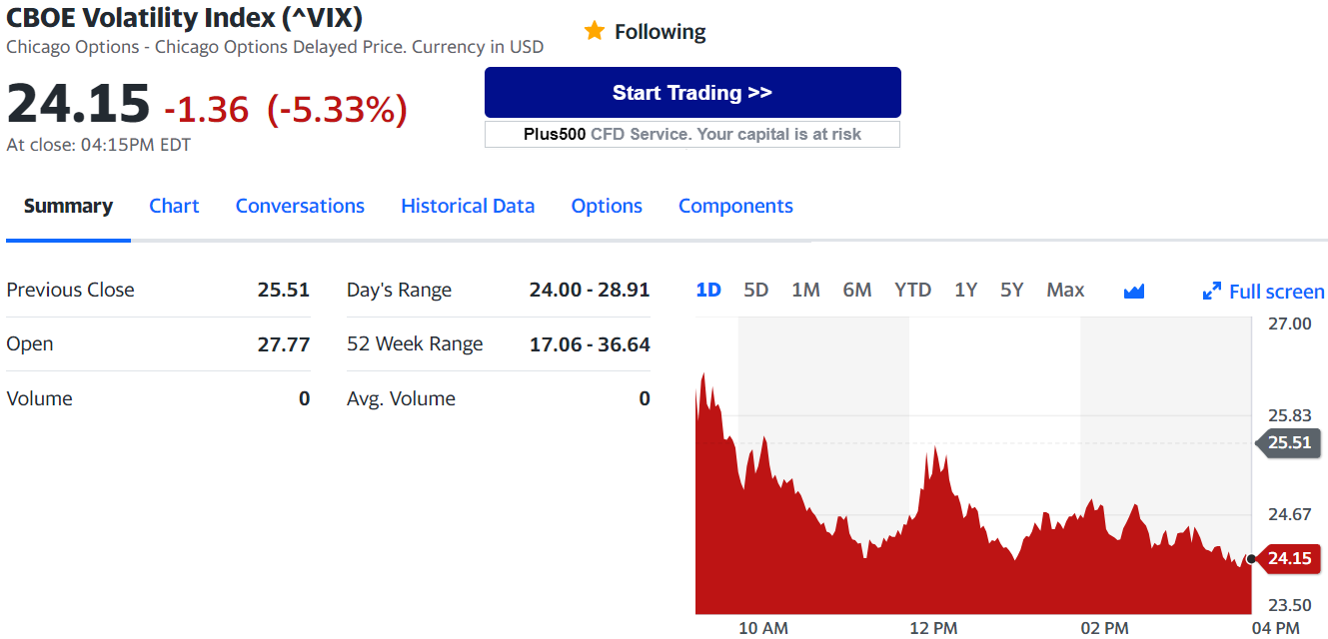The height and width of the screenshot is (639, 1328).
Task: Select the YTD chart range
Action: click(x=912, y=290)
